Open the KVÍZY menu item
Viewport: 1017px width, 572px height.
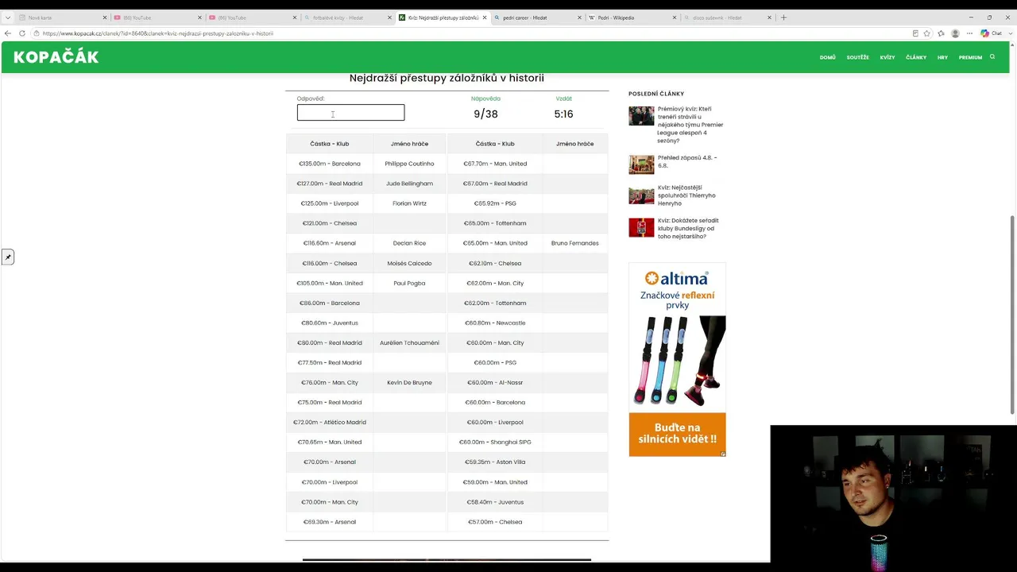[887, 57]
